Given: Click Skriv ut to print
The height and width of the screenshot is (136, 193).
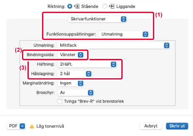Looking at the screenshot, I should pyautogui.click(x=177, y=126).
